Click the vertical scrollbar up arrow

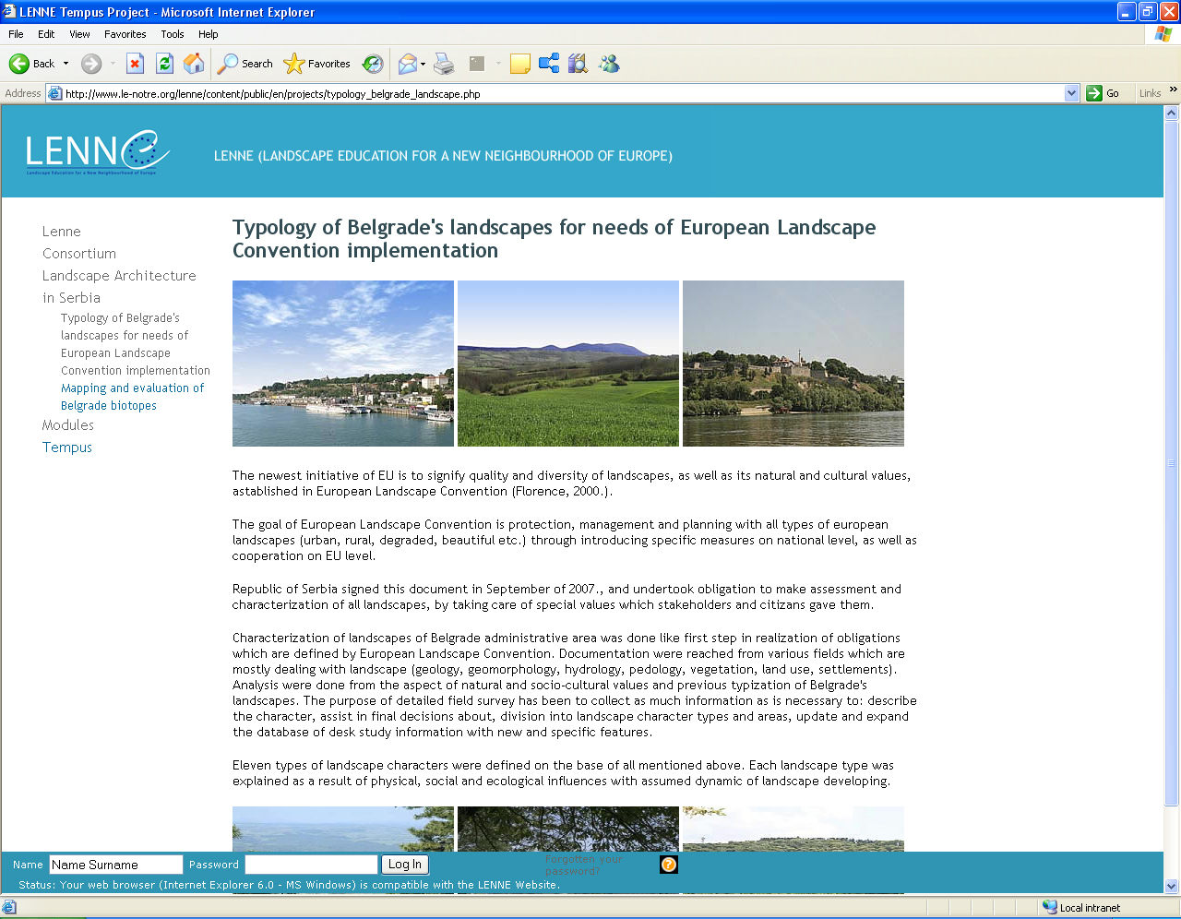(1172, 113)
